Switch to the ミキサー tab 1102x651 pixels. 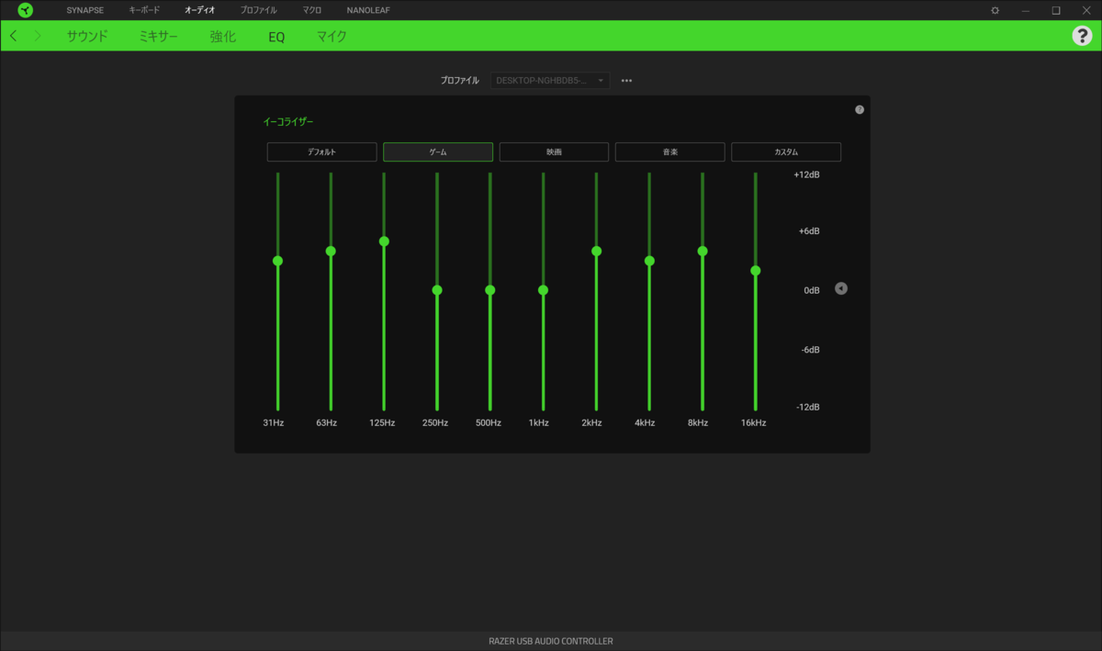(159, 37)
